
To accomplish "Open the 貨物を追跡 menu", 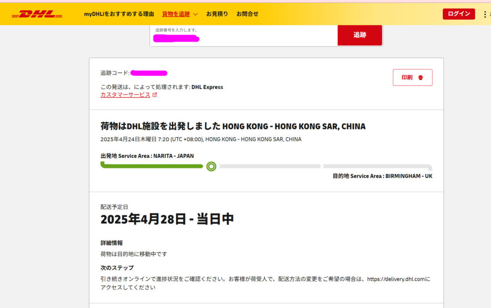I will [176, 14].
